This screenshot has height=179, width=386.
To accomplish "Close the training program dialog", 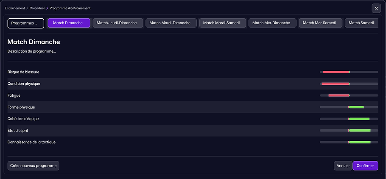I will pyautogui.click(x=376, y=8).
